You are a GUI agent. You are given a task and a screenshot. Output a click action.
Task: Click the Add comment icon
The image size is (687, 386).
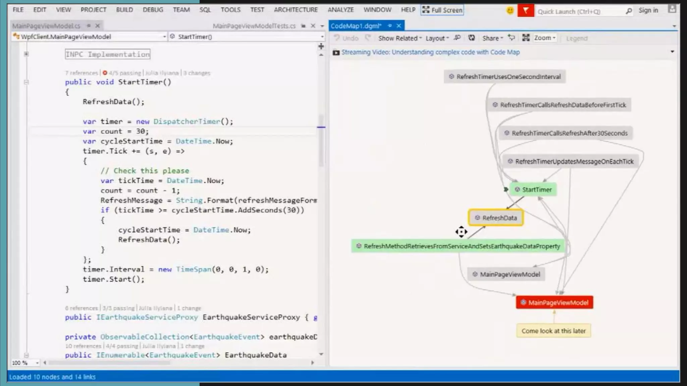click(511, 38)
